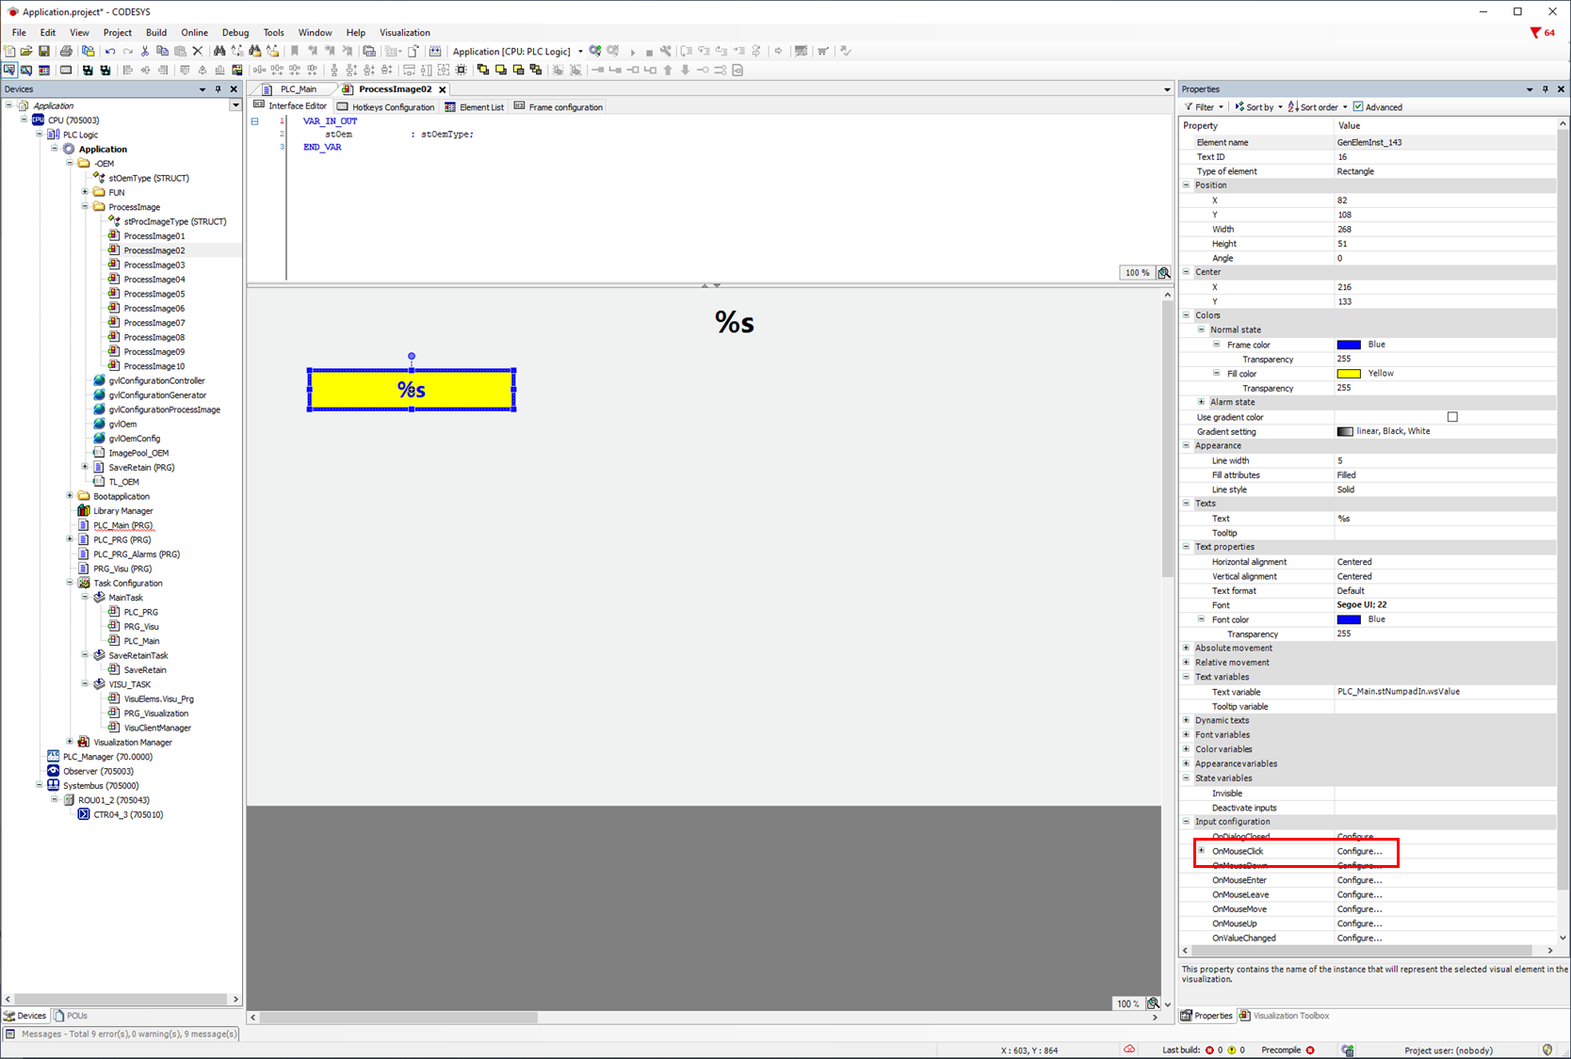Click the binoculars Find icon
1571x1059 pixels.
[219, 51]
